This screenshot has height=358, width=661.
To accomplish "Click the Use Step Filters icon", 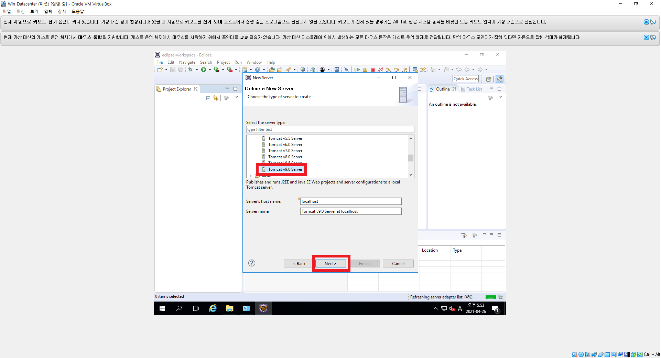I will coord(423,70).
